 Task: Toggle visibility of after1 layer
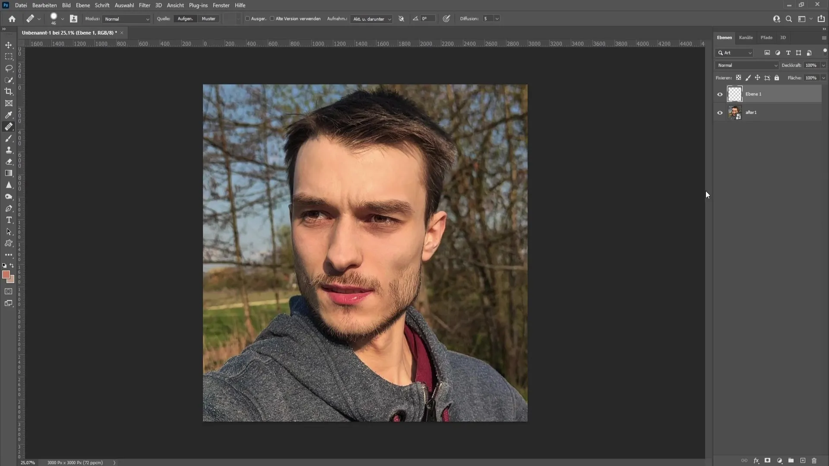(x=720, y=113)
